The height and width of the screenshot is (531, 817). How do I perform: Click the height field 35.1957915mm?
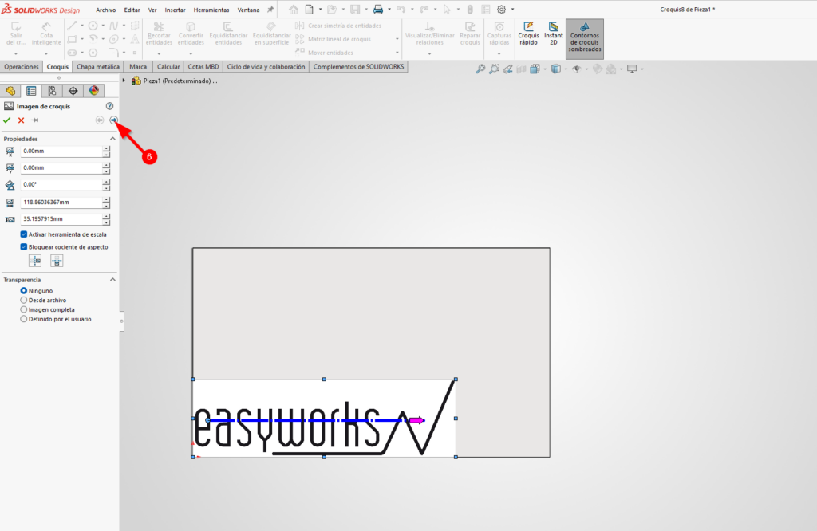tap(61, 219)
